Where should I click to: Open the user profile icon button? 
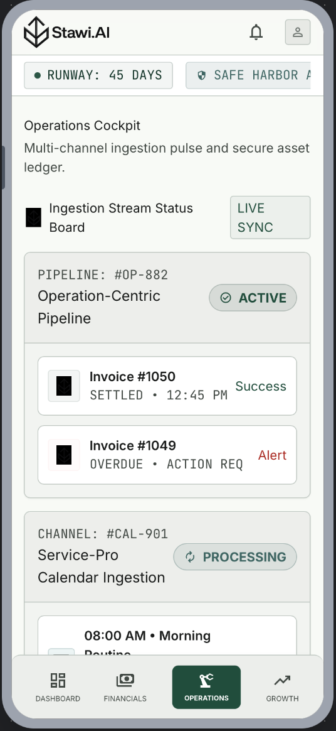(x=298, y=32)
